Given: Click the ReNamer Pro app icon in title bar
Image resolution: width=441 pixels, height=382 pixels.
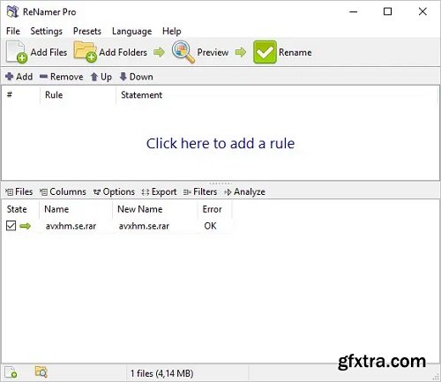Looking at the screenshot, I should [x=12, y=11].
